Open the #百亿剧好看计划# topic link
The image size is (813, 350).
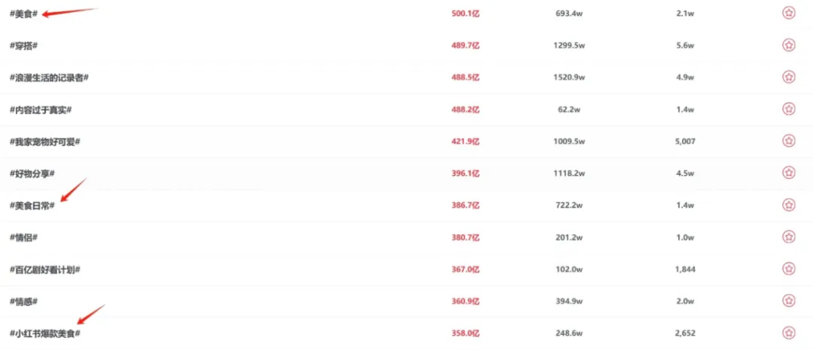point(44,269)
